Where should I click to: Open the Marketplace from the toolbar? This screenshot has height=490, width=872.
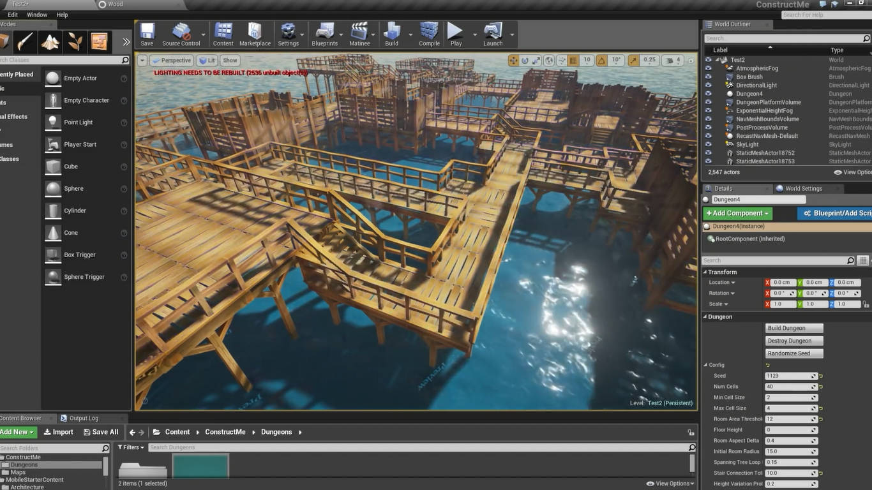pyautogui.click(x=255, y=34)
